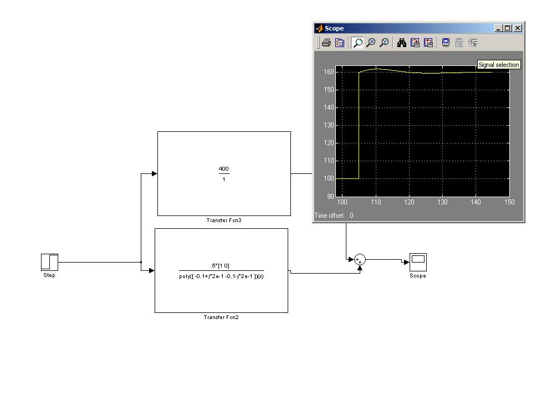Maximize the Scope window
This screenshot has width=552, height=411.
[507, 28]
